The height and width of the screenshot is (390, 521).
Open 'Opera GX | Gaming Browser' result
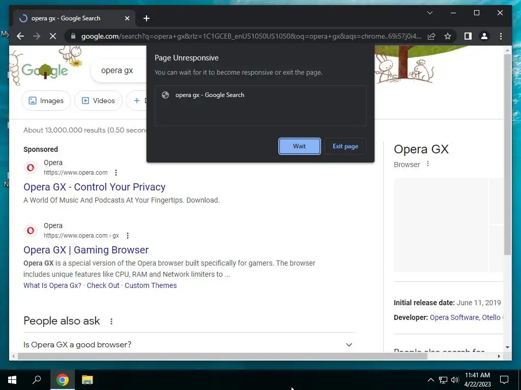click(86, 250)
